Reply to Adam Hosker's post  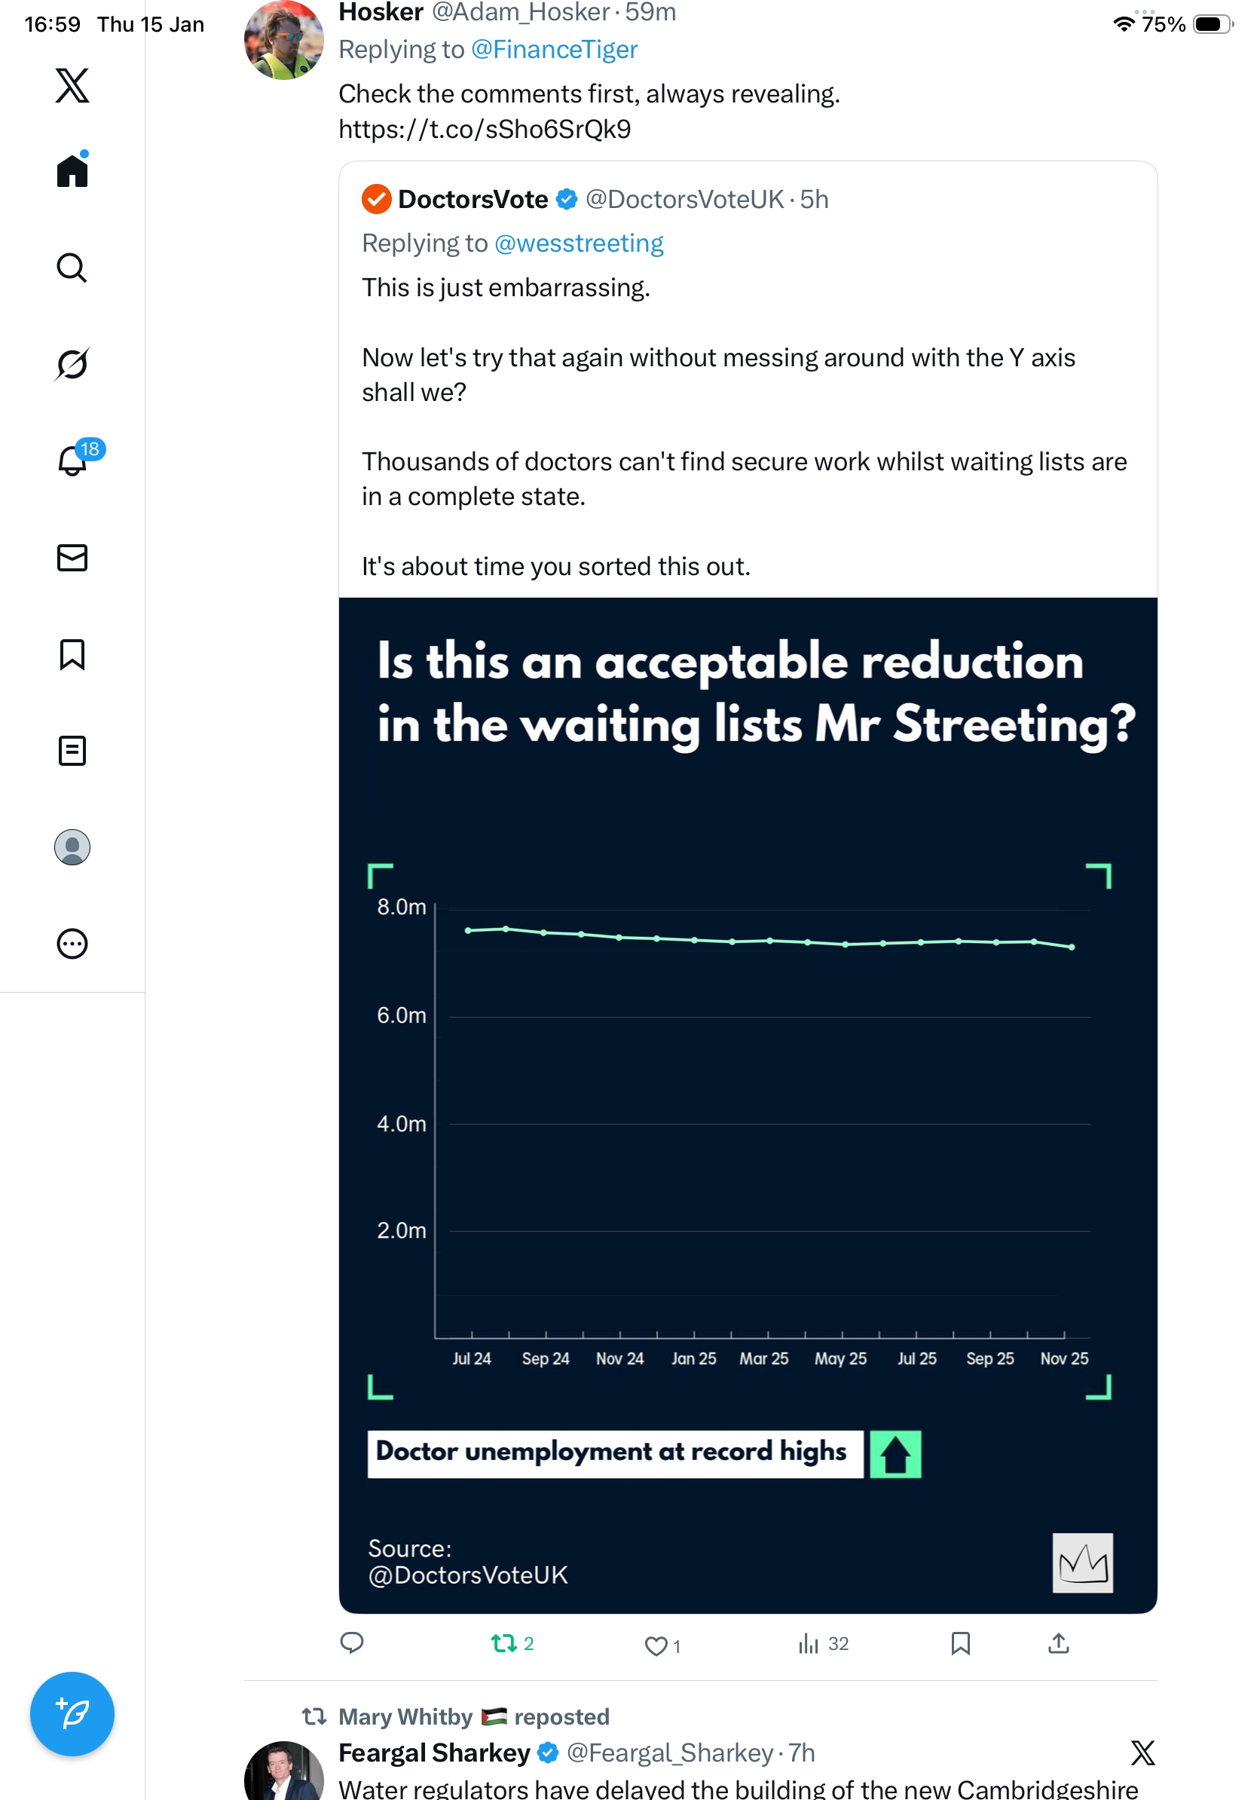pos(352,1642)
